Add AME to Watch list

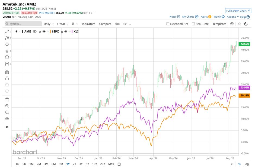pos(219,17)
